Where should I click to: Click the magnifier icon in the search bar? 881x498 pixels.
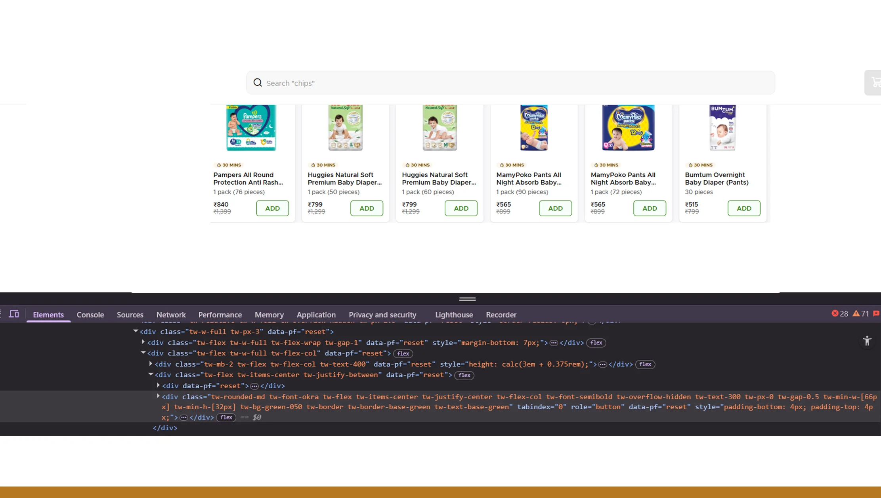258,82
